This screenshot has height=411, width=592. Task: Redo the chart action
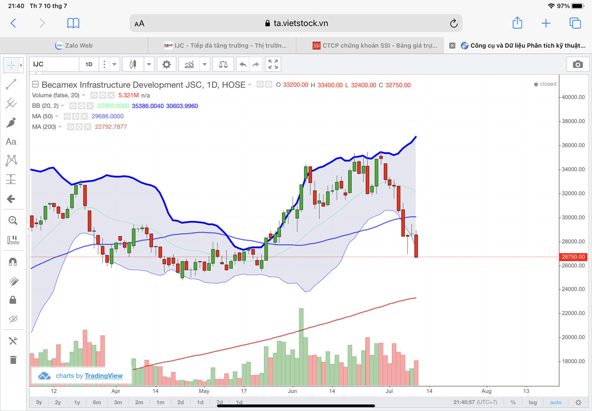pyautogui.click(x=255, y=64)
